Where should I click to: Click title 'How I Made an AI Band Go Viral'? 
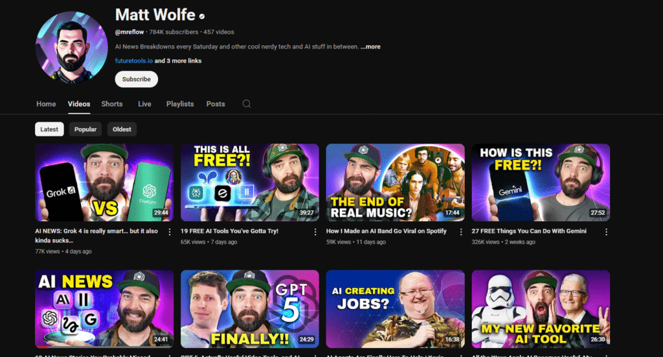pyautogui.click(x=387, y=231)
